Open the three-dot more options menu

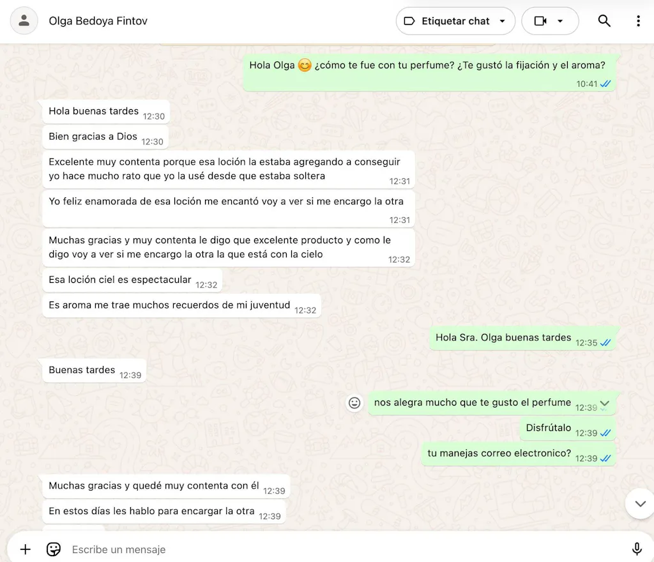(x=637, y=21)
